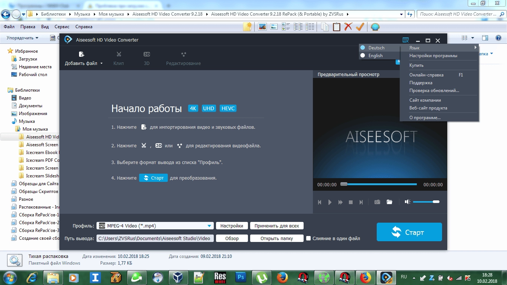Expand Добавить файл dropdown arrow
The height and width of the screenshot is (285, 507).
[101, 63]
